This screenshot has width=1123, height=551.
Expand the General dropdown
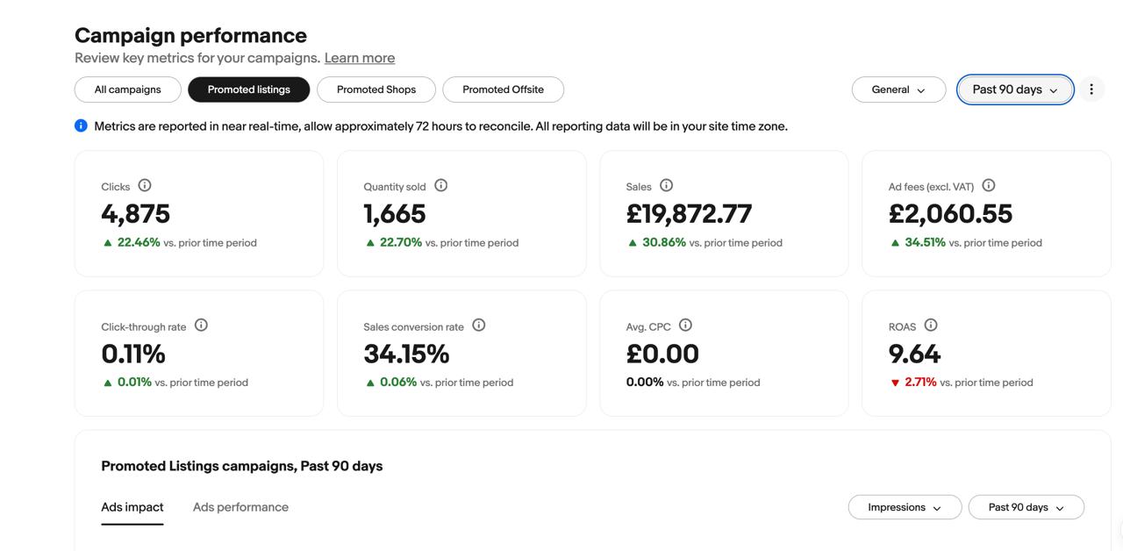coord(898,89)
